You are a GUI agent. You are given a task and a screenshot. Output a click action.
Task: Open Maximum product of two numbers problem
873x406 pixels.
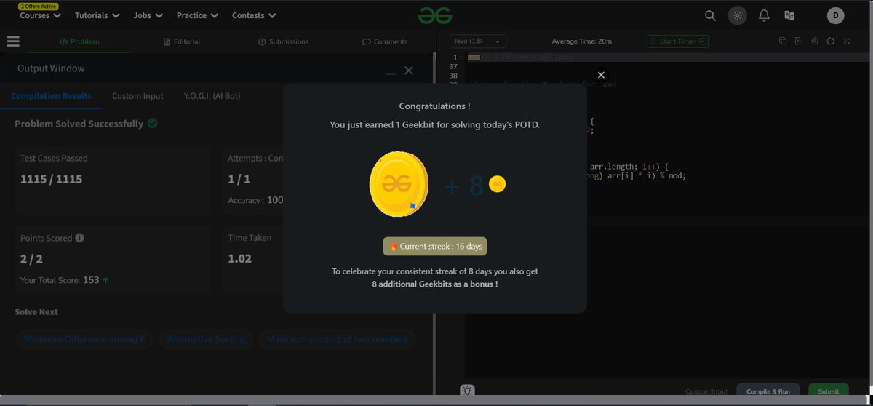[x=338, y=339]
